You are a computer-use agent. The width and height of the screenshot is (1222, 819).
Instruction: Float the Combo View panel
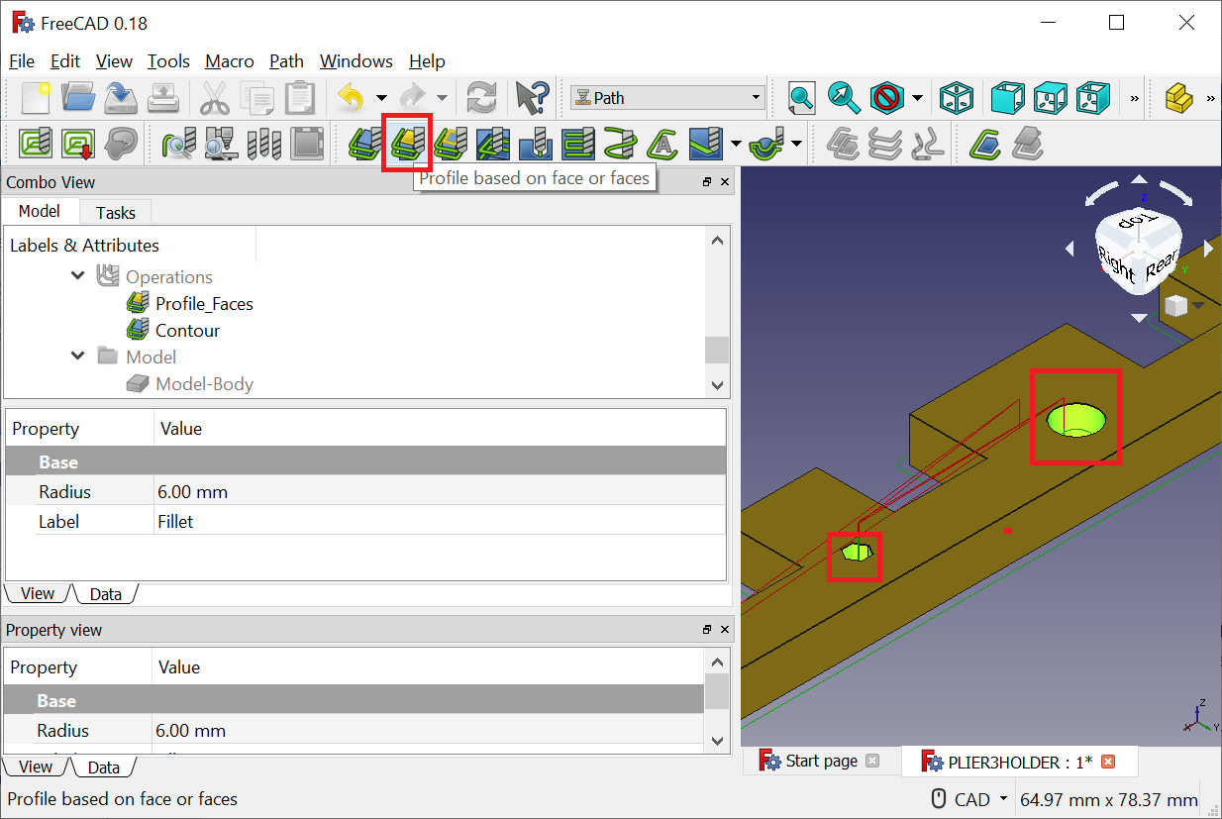click(x=707, y=182)
